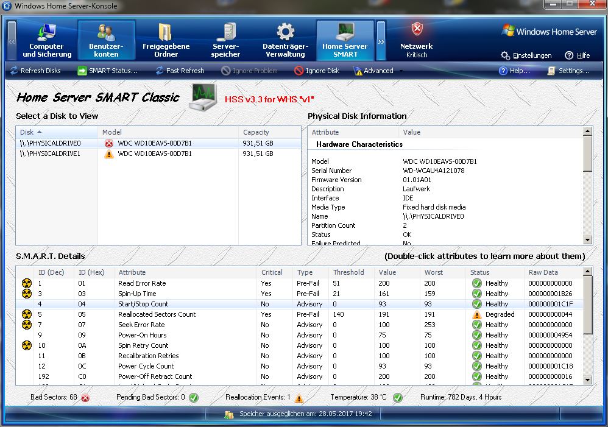Select the Power-Off Retract Count row

[299, 376]
